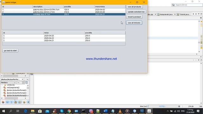Screen dimensions: 203x114
Task: Click Navigator scroll-up arrow
Action: (28, 85)
